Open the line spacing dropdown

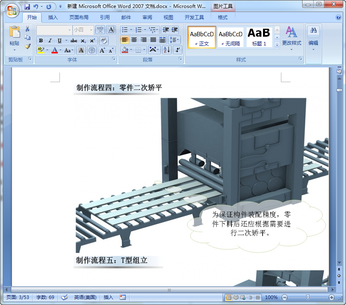pyautogui.click(x=174, y=40)
